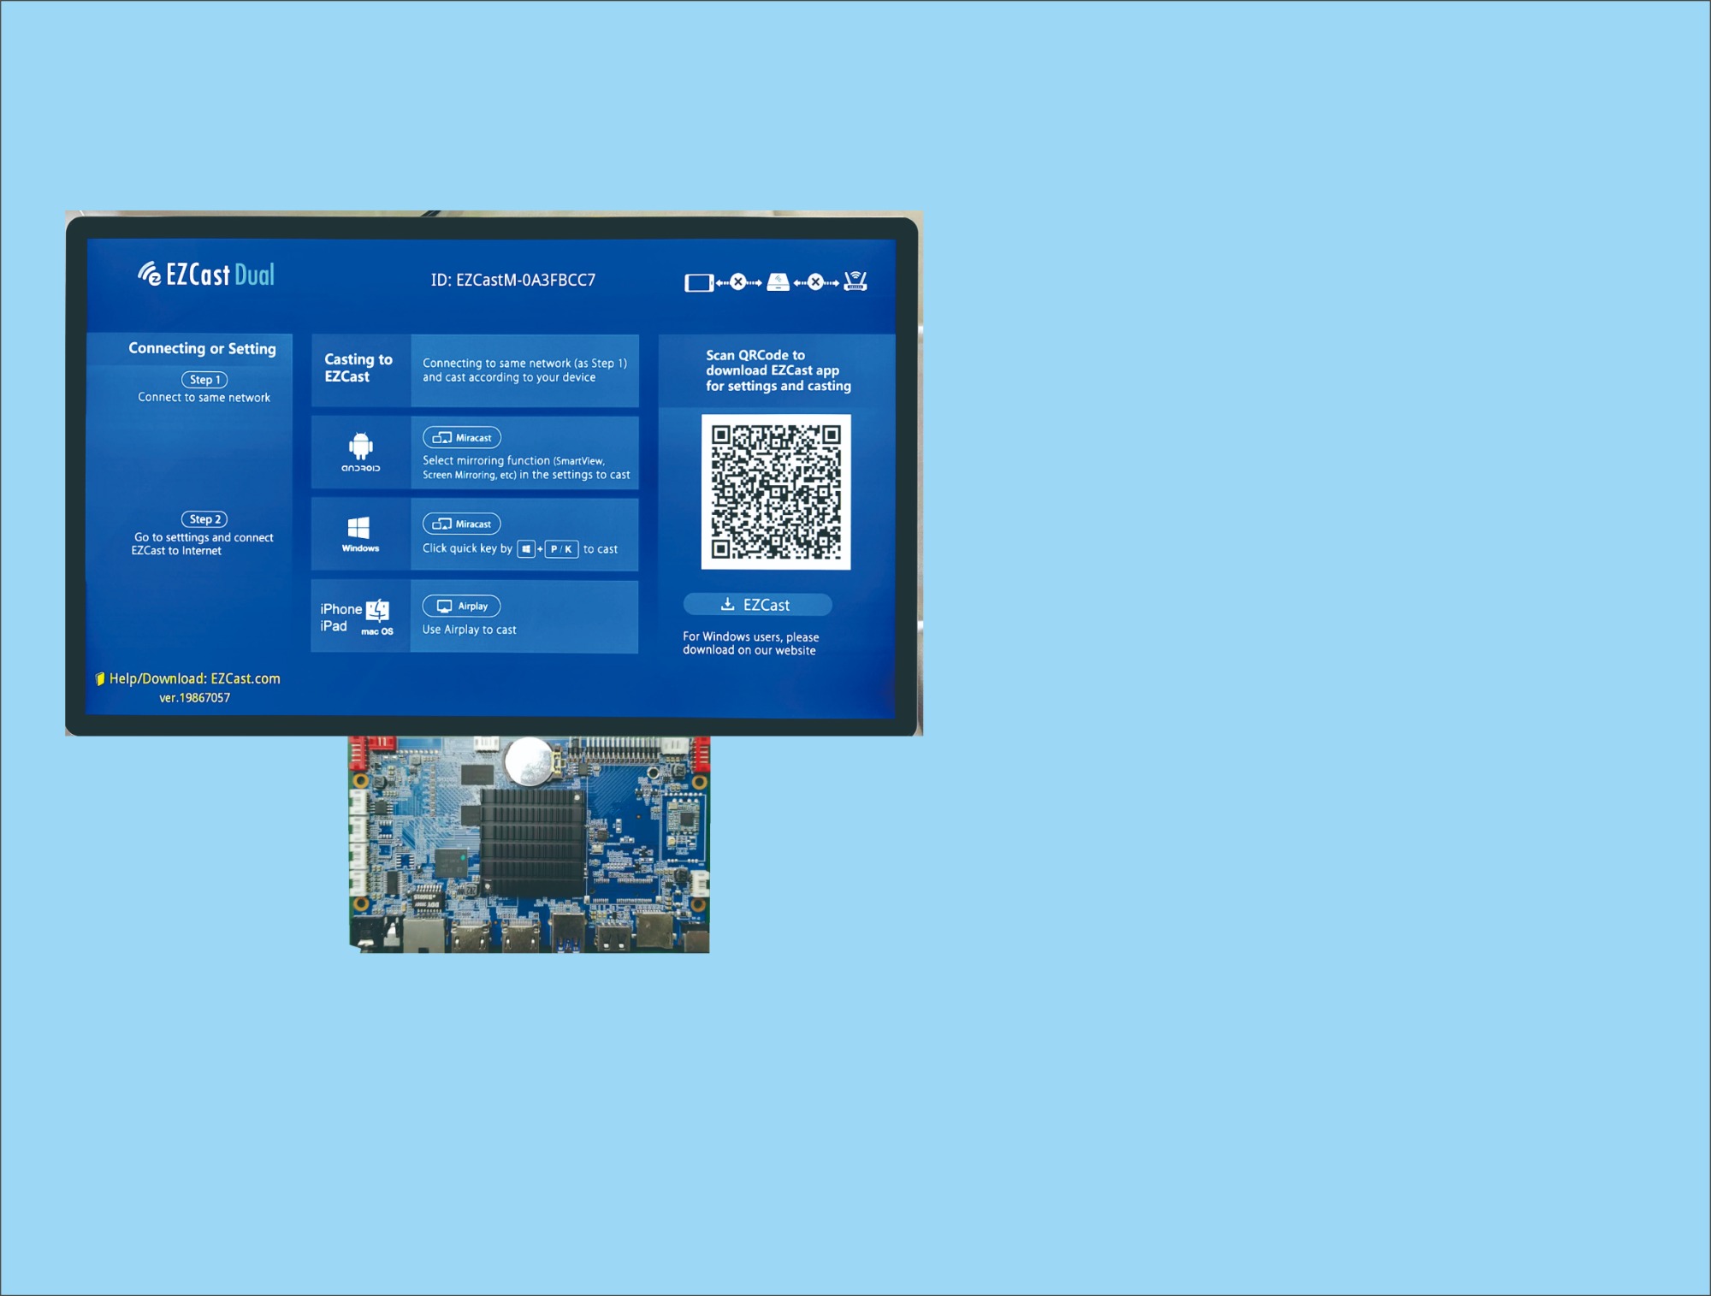Click the phone device icon in connection diagram
Viewport: 1711px width, 1296px height.
tap(699, 282)
